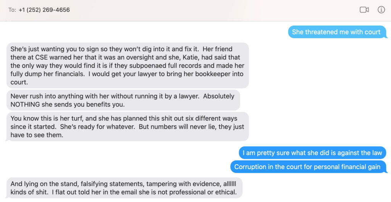Select the "She threatened me with court" bubble

[x=336, y=32]
